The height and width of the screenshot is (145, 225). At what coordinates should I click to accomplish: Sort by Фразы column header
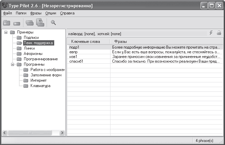click(x=166, y=42)
